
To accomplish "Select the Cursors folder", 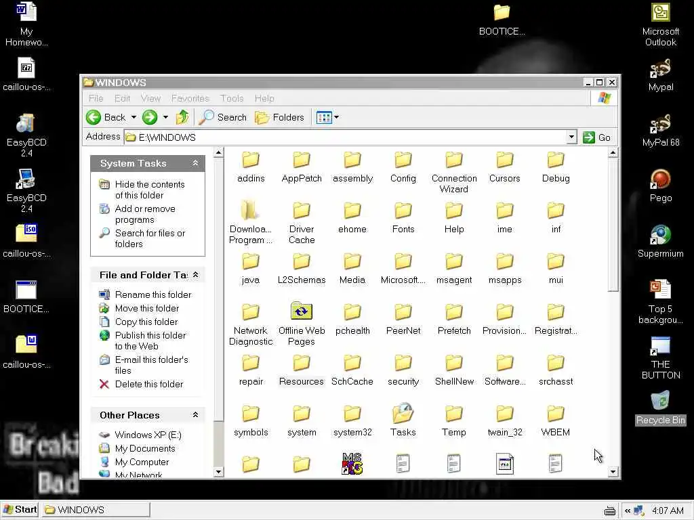I will pyautogui.click(x=504, y=167).
